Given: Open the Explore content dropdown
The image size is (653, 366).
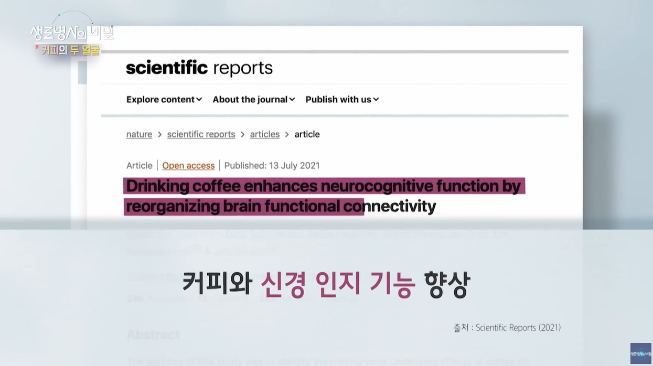Looking at the screenshot, I should point(160,99).
